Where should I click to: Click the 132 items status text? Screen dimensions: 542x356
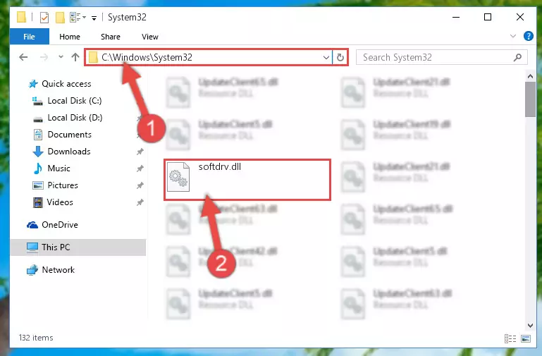tap(36, 338)
